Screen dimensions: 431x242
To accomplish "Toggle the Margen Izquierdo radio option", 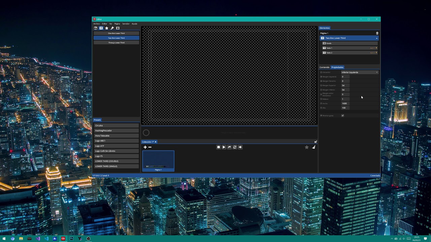I will pos(321,77).
